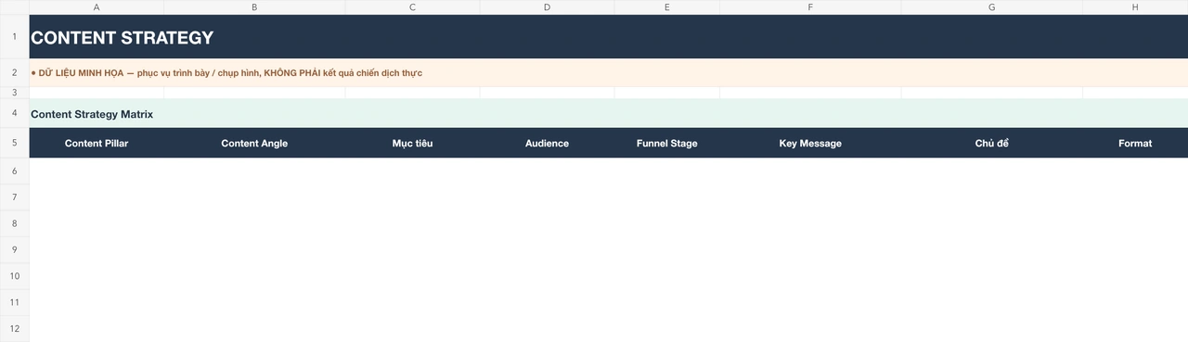
Task: Select the Content Strategy Matrix heading
Action: coord(608,114)
